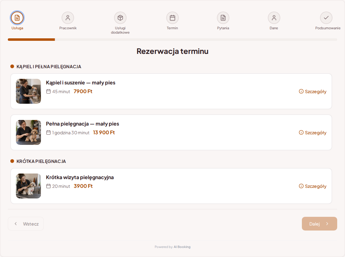The width and height of the screenshot is (345, 257).
Task: Click the KĄPIEL I PEŁNA PIELĘGNACJA heading
Action: coord(49,67)
